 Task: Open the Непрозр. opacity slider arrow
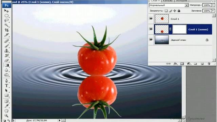pos(213,5)
